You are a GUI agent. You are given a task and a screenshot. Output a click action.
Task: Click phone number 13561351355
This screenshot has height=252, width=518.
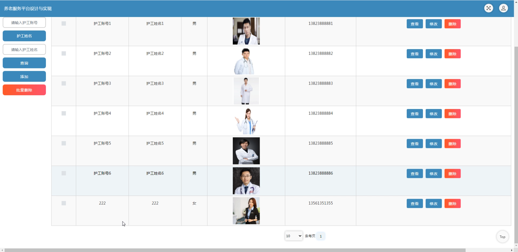coord(320,203)
